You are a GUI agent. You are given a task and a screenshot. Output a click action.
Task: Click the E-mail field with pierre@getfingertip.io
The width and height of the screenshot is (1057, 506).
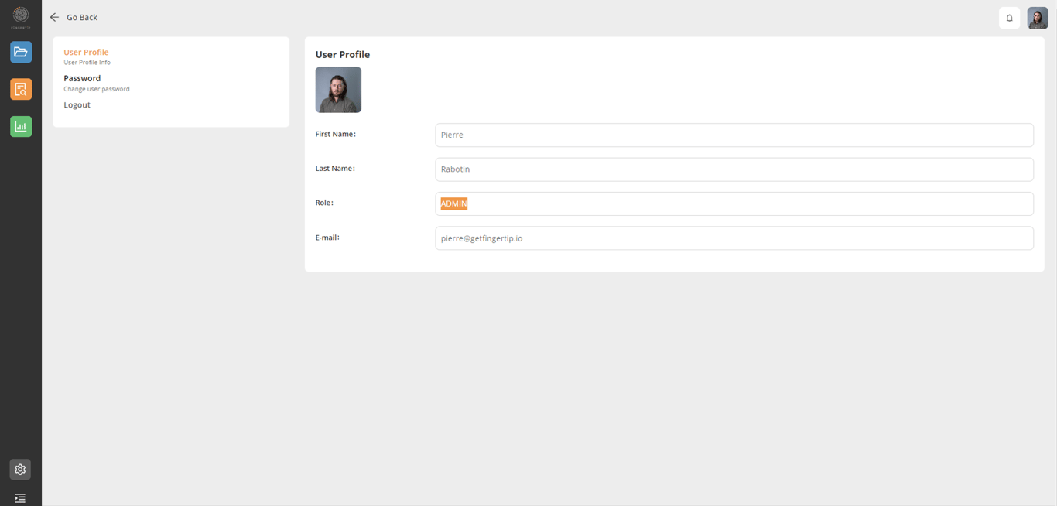click(x=734, y=238)
